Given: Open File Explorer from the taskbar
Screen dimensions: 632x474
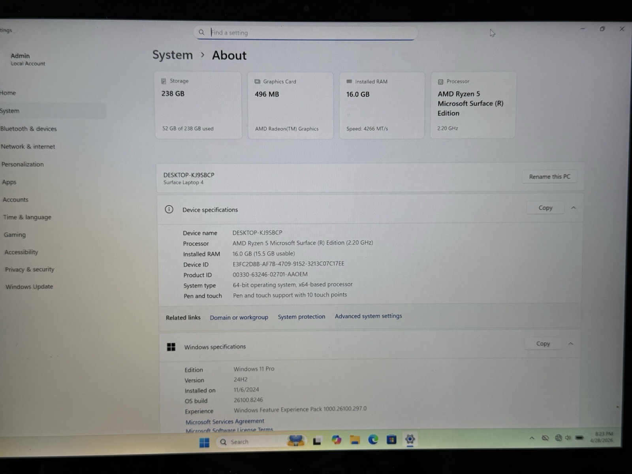Looking at the screenshot, I should (x=355, y=440).
